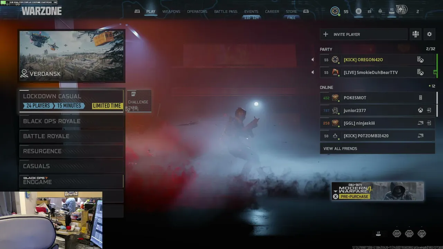Join ninjaskiii using the join arrow icon
The image size is (443, 249).
coord(429,123)
